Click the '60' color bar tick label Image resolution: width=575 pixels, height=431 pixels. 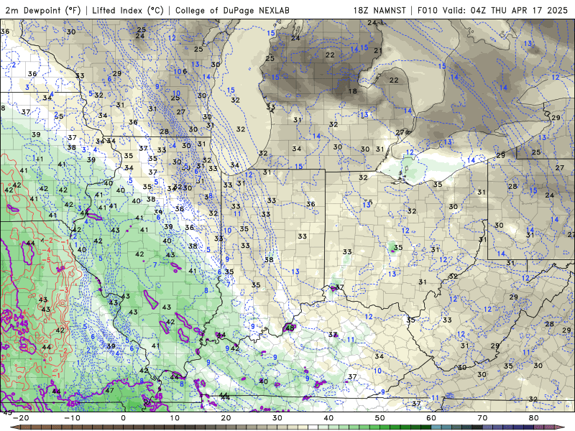(431, 418)
